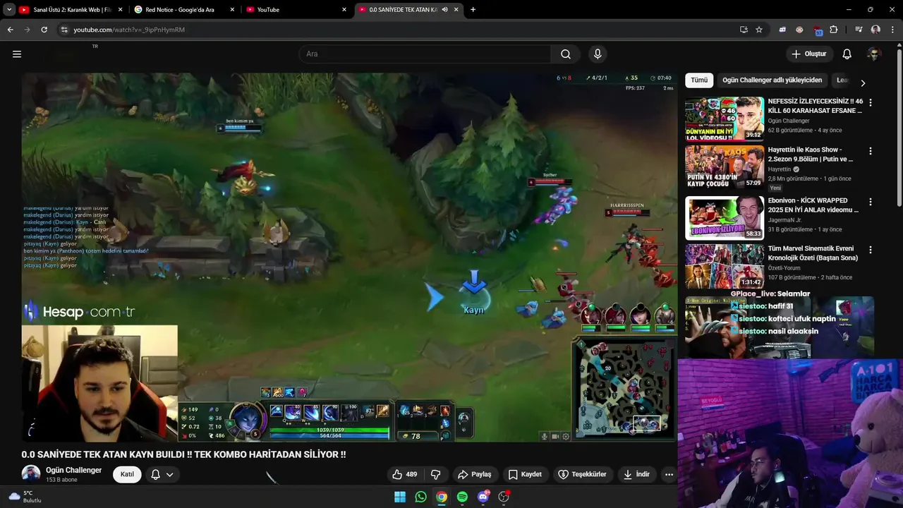Image resolution: width=903 pixels, height=508 pixels.
Task: Click the Oluştur create button
Action: tap(808, 54)
